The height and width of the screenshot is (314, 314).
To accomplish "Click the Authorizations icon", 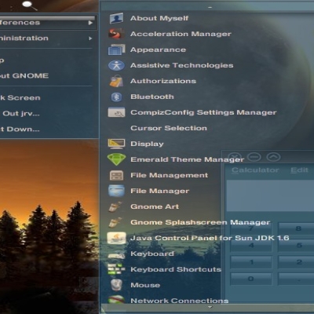I will pos(116,81).
